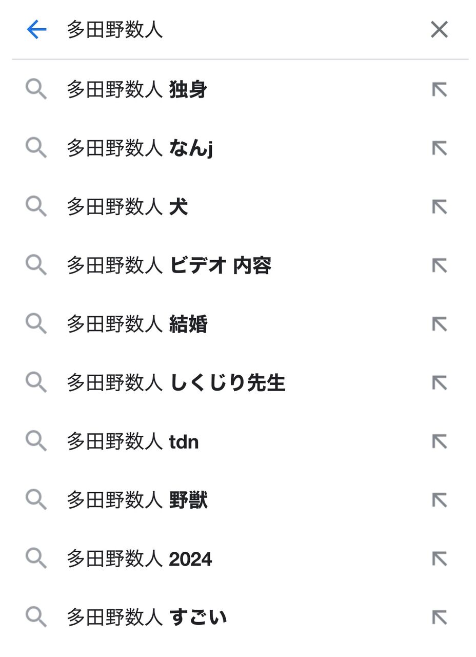Fill query arrow for すごい suggestion

coord(439,617)
